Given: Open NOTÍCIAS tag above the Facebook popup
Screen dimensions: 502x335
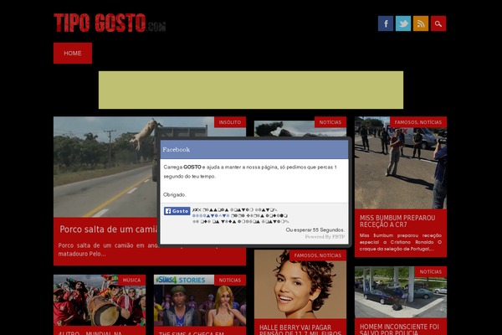Looking at the screenshot, I should [x=330, y=122].
